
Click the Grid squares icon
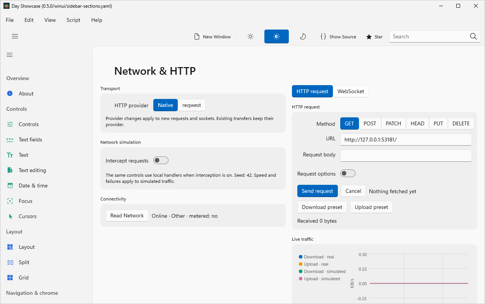[10, 278]
